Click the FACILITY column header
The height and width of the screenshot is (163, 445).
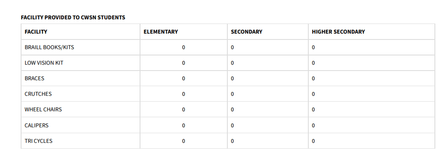click(36, 32)
